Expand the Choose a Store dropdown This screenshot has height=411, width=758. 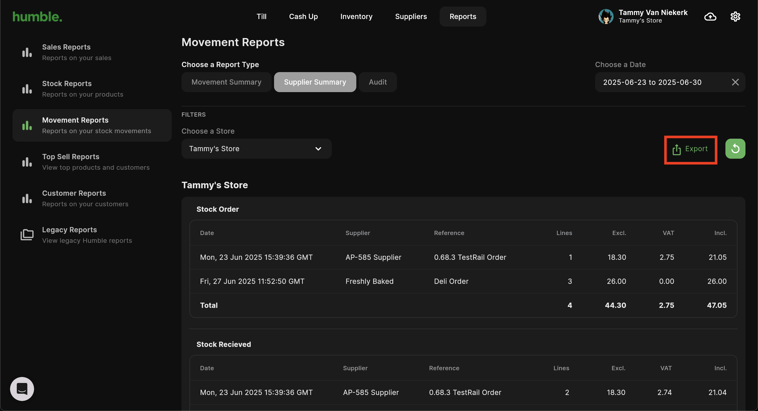click(x=256, y=149)
